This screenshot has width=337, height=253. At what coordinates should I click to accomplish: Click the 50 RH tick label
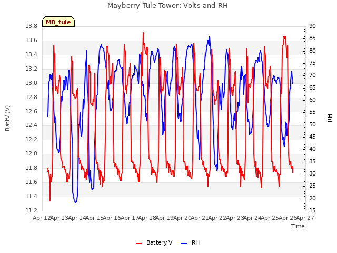click(312, 124)
